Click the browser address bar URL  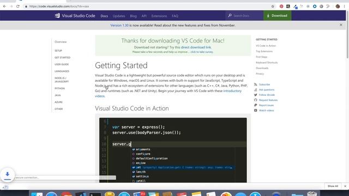[59, 7]
